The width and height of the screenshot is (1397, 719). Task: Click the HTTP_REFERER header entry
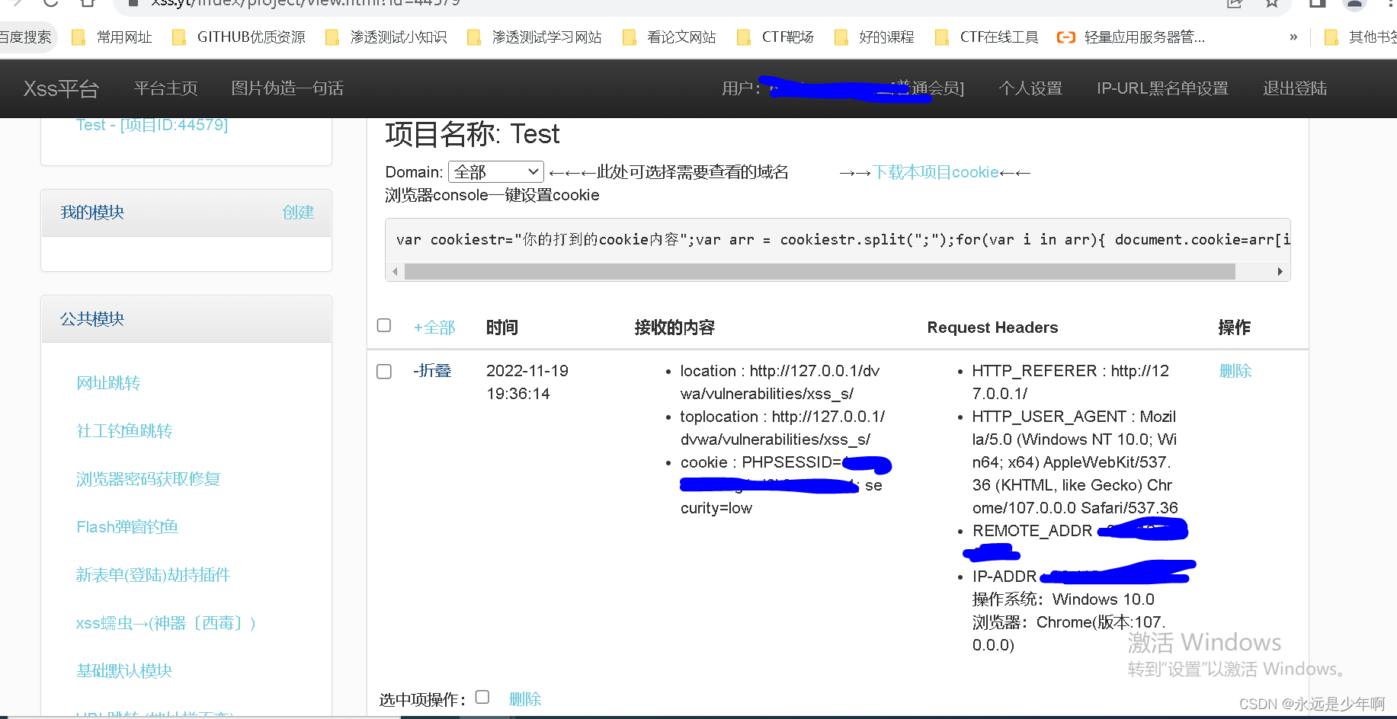tap(1070, 382)
